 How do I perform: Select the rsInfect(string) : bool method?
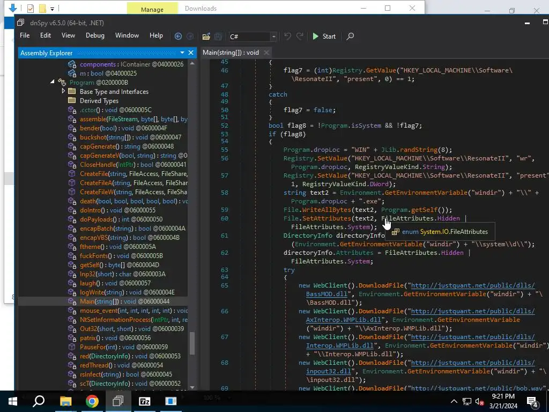[125, 374]
